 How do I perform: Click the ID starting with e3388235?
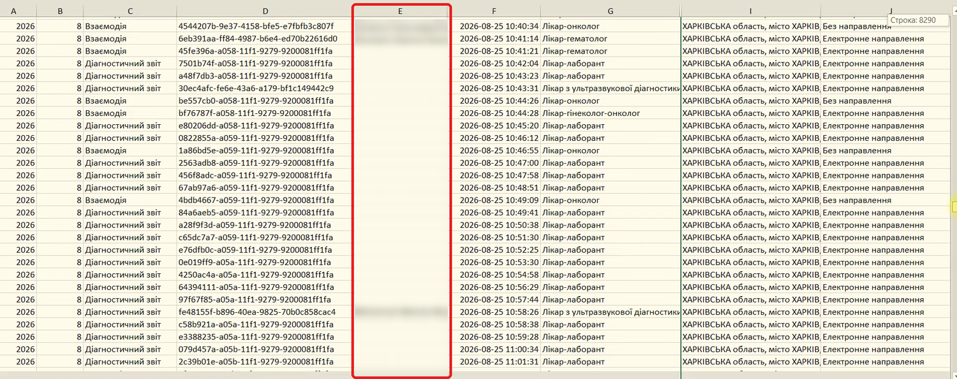[x=255, y=337]
